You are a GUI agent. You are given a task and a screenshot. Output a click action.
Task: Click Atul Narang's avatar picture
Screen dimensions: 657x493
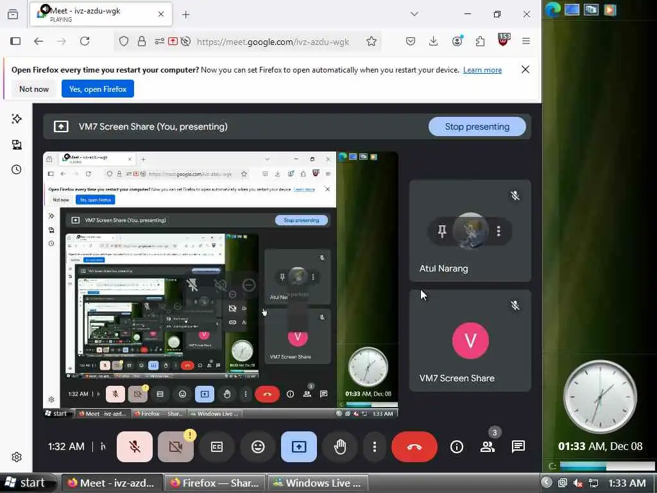(x=470, y=230)
